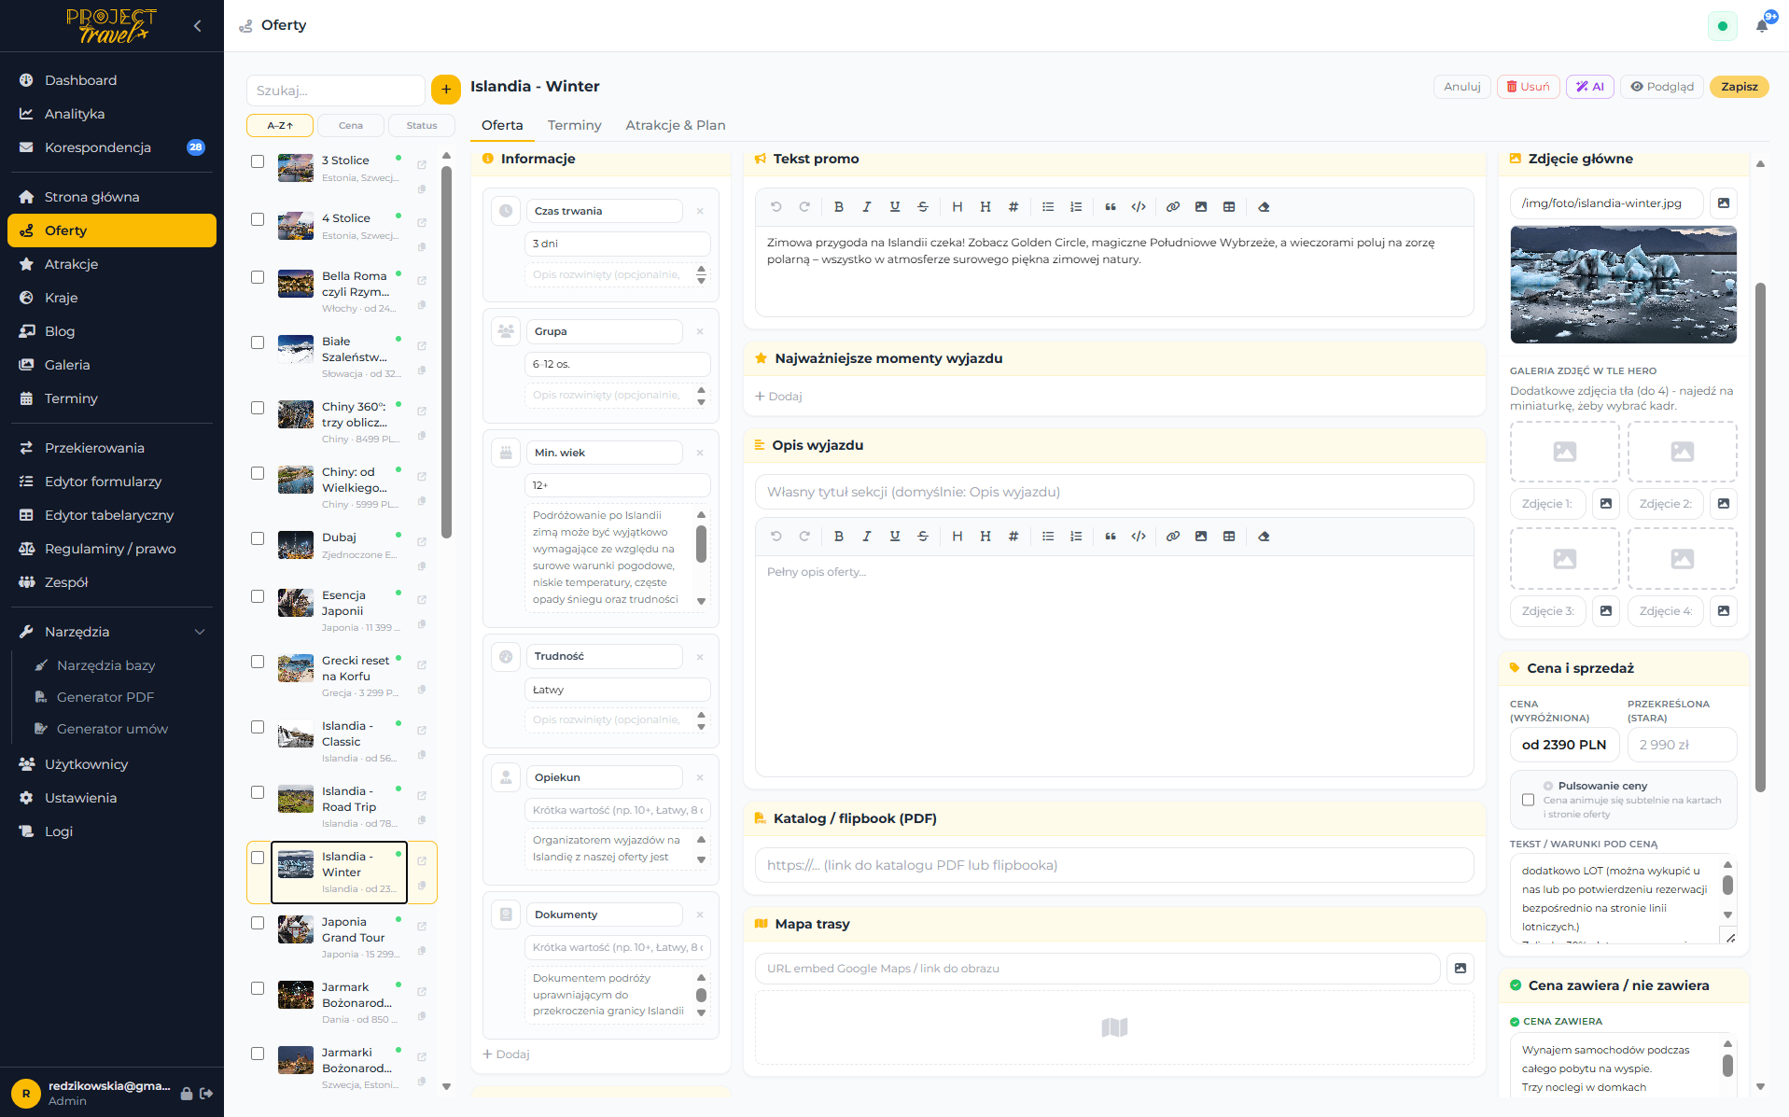Tick the checkbox for Esencja Japonii offer
This screenshot has height=1117, width=1789.
coord(258,596)
